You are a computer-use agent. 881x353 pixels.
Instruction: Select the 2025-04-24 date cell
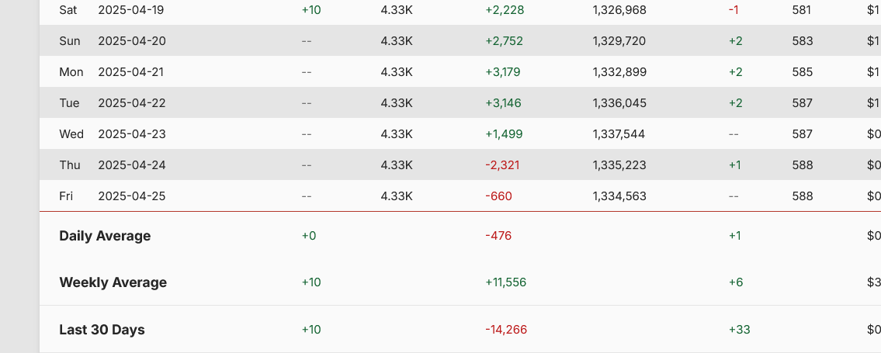132,165
